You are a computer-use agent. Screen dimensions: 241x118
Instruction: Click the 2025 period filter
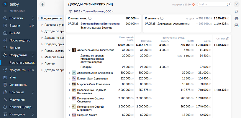[x=77, y=11]
